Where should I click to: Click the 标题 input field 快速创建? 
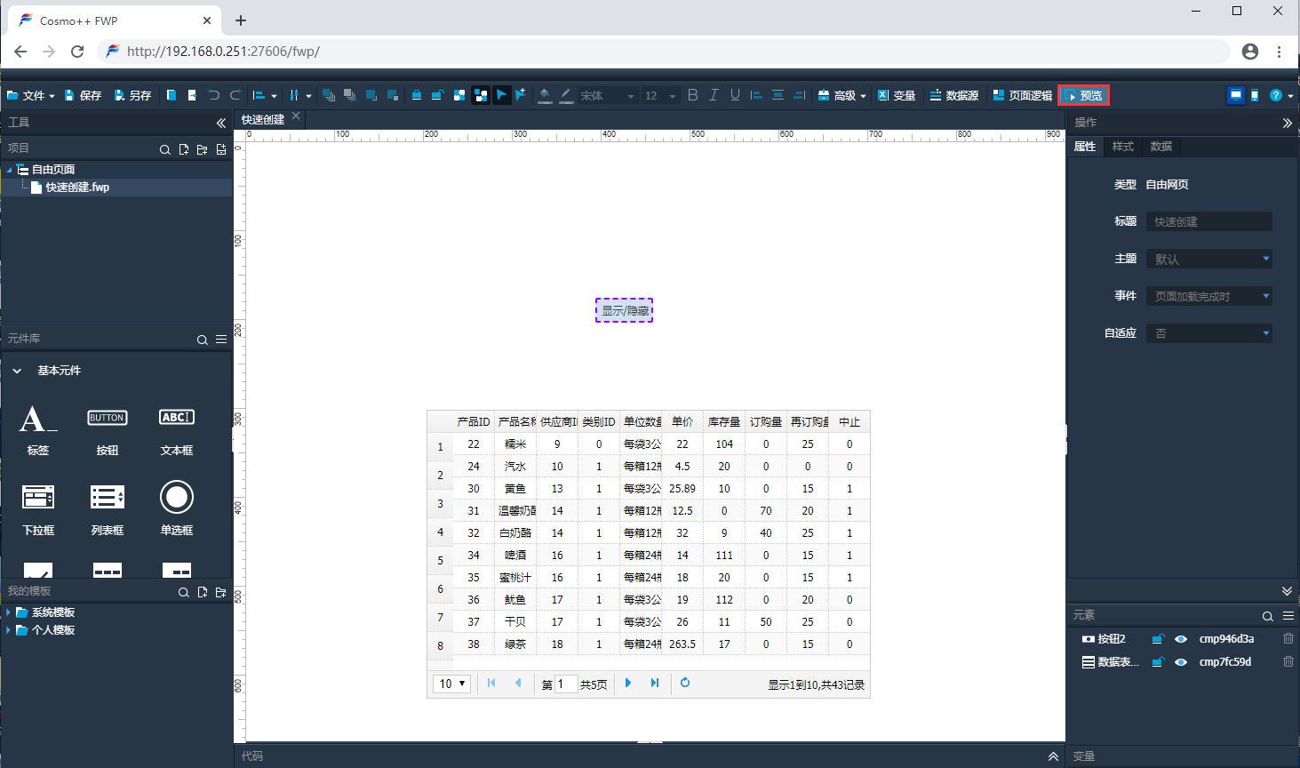tap(1209, 221)
